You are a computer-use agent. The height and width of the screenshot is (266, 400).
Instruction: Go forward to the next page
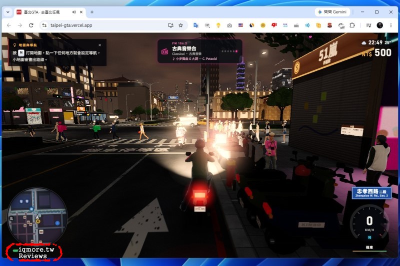point(20,25)
